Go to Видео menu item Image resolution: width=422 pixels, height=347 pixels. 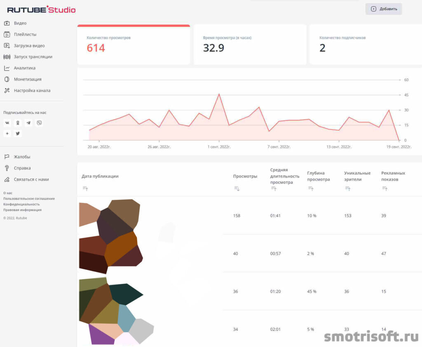(x=20, y=23)
